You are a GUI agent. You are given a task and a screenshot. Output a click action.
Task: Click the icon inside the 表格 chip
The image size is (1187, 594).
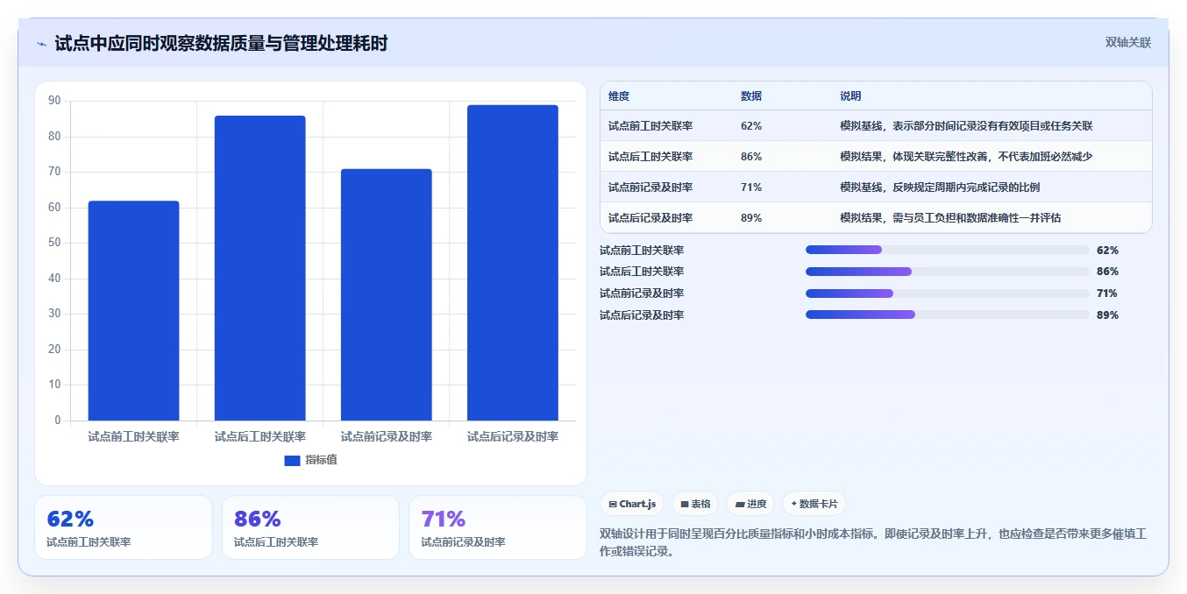pyautogui.click(x=684, y=505)
